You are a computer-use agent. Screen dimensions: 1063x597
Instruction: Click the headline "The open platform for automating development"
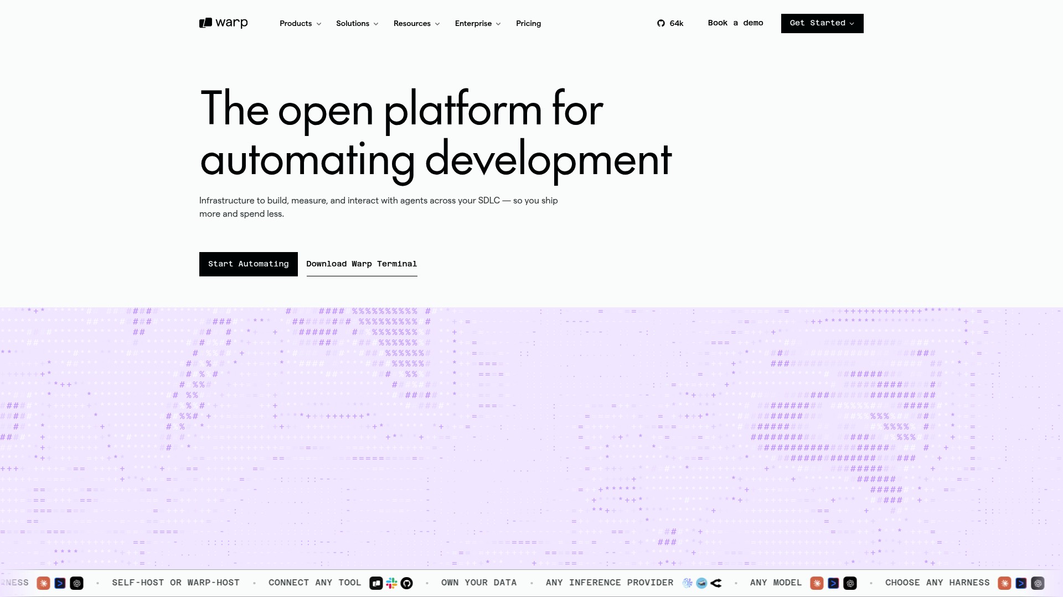tap(436, 134)
